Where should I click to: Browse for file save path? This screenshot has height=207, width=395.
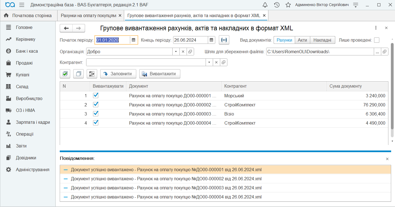[377, 52]
